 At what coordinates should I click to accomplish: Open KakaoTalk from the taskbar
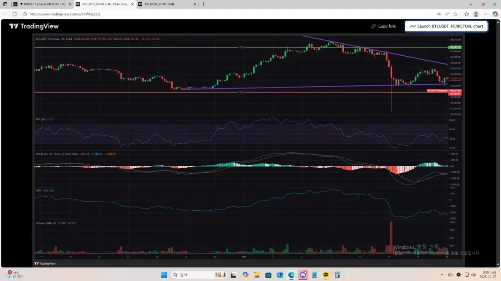click(326, 274)
